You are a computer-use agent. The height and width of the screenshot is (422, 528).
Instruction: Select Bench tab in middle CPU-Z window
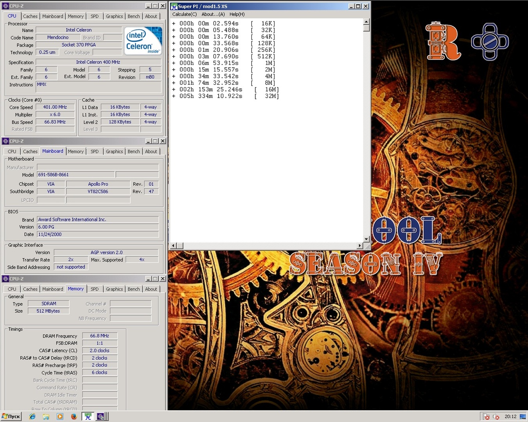134,152
